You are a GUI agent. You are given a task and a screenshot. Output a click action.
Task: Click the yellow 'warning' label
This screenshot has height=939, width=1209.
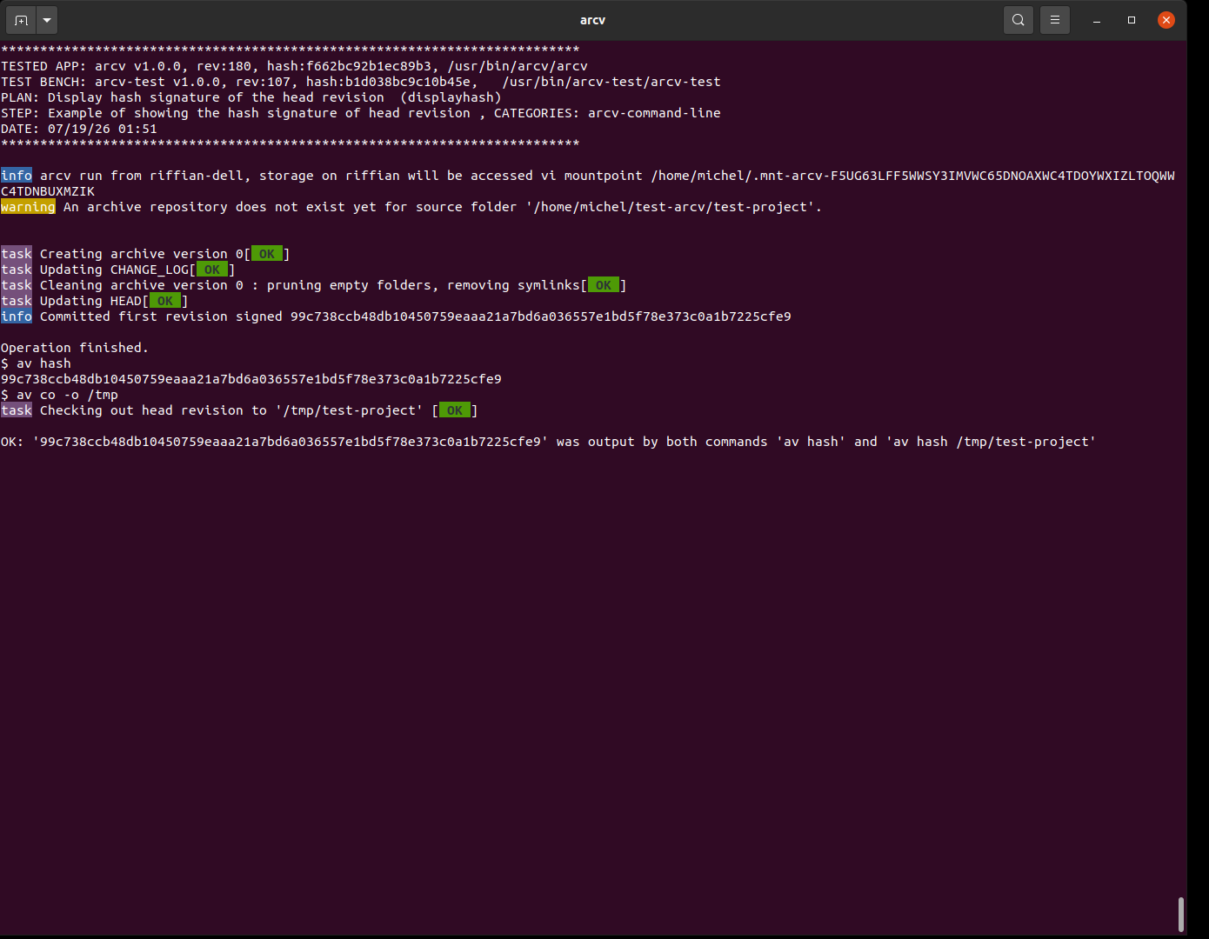pyautogui.click(x=28, y=207)
